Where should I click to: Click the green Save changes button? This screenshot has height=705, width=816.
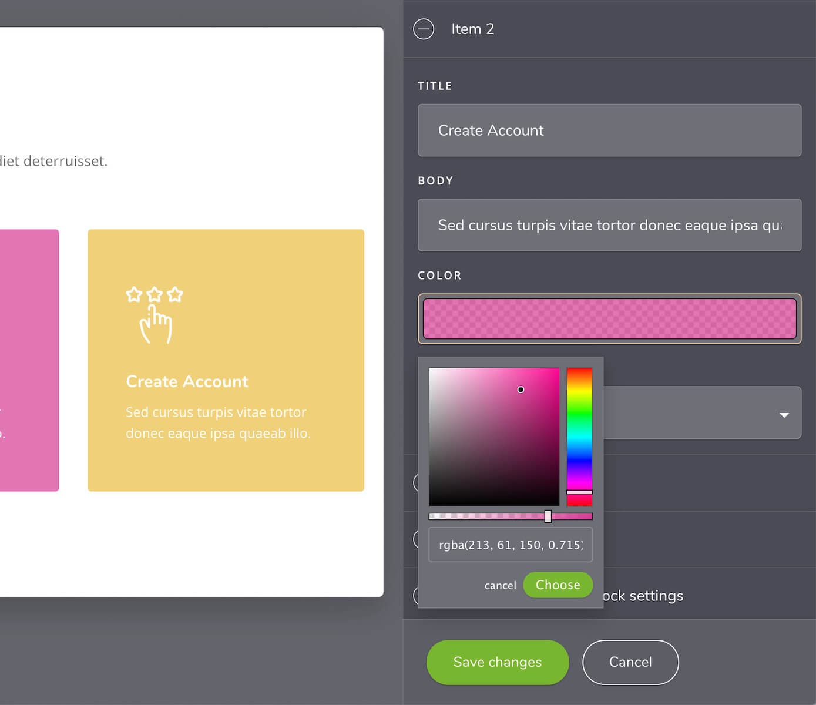[497, 662]
